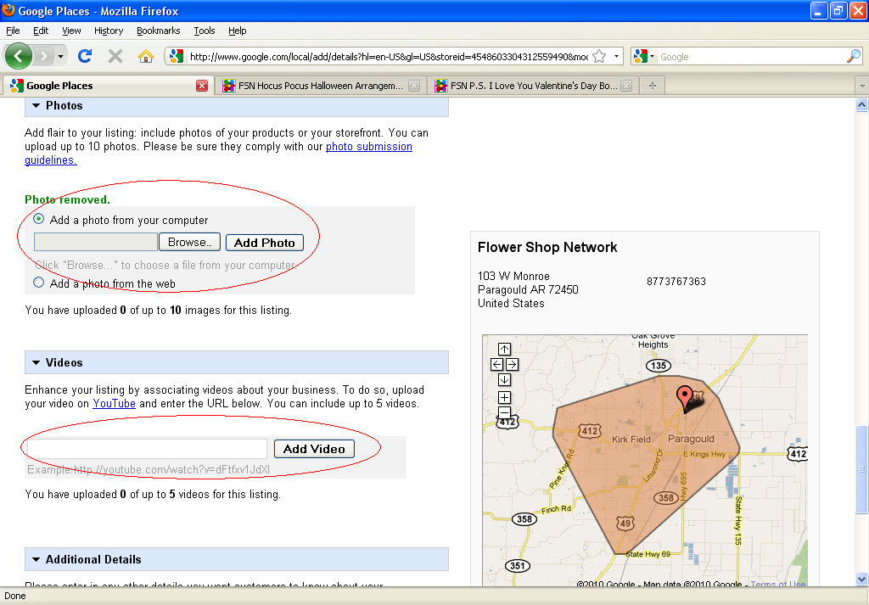This screenshot has width=869, height=605.
Task: Click the Firefox Back navigation button
Action: coord(19,56)
